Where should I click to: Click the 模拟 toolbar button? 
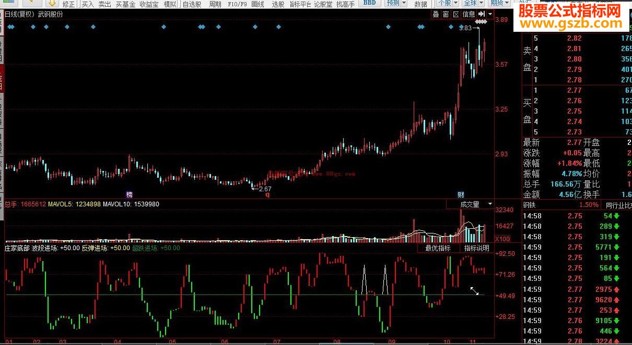tap(170, 4)
